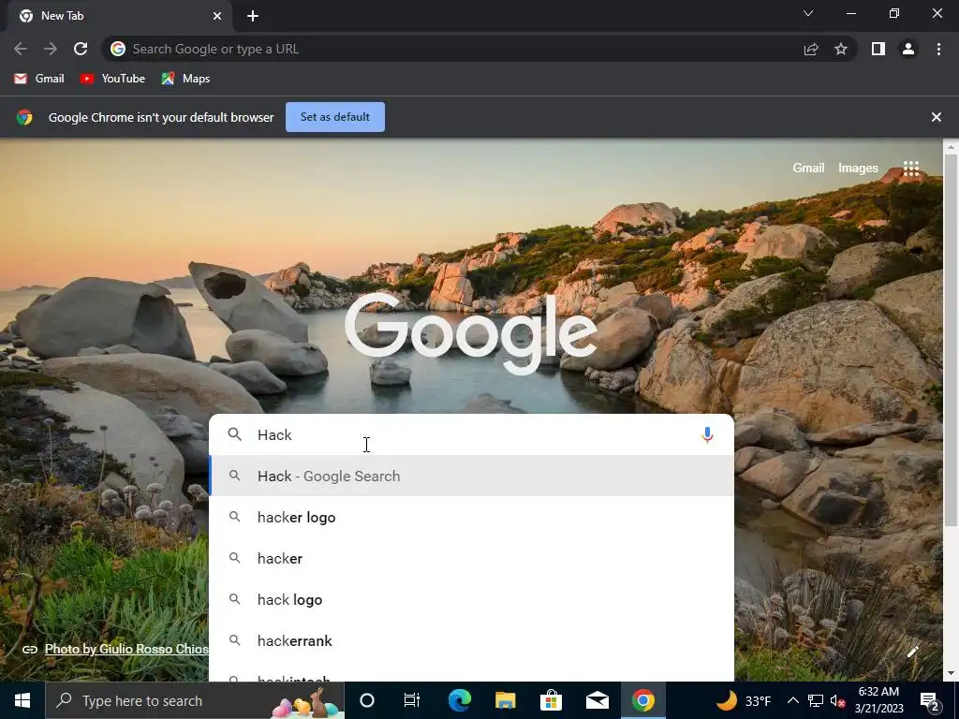
Task: Click the Chrome taskbar icon
Action: [x=642, y=700]
